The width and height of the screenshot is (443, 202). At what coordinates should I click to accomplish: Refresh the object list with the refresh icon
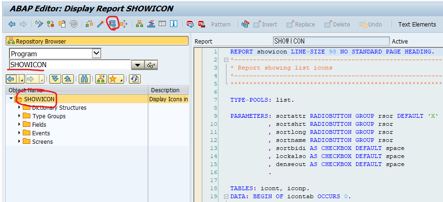(135, 79)
